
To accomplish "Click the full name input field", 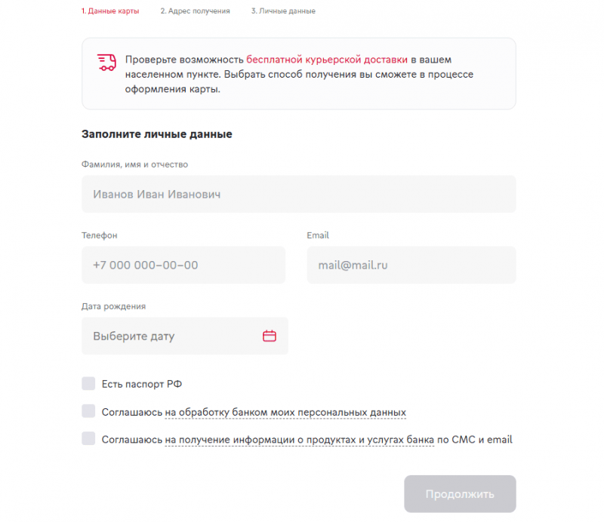I will (x=298, y=194).
